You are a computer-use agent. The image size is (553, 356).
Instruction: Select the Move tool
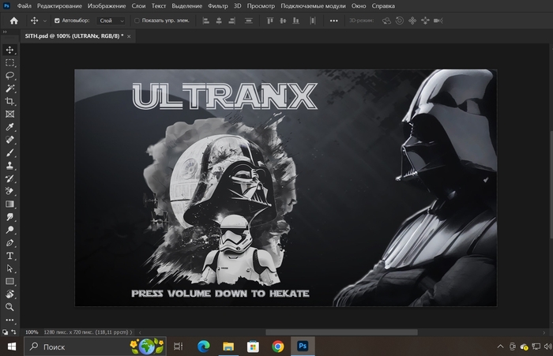point(10,50)
